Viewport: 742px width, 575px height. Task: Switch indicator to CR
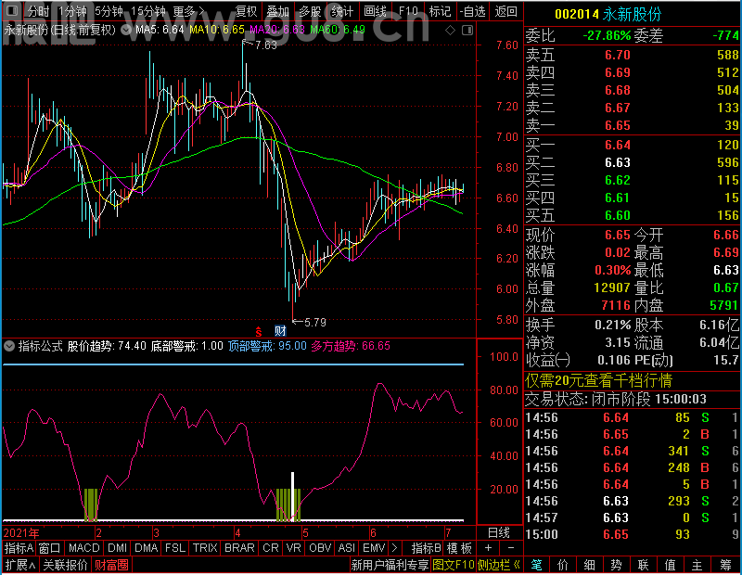(x=271, y=548)
